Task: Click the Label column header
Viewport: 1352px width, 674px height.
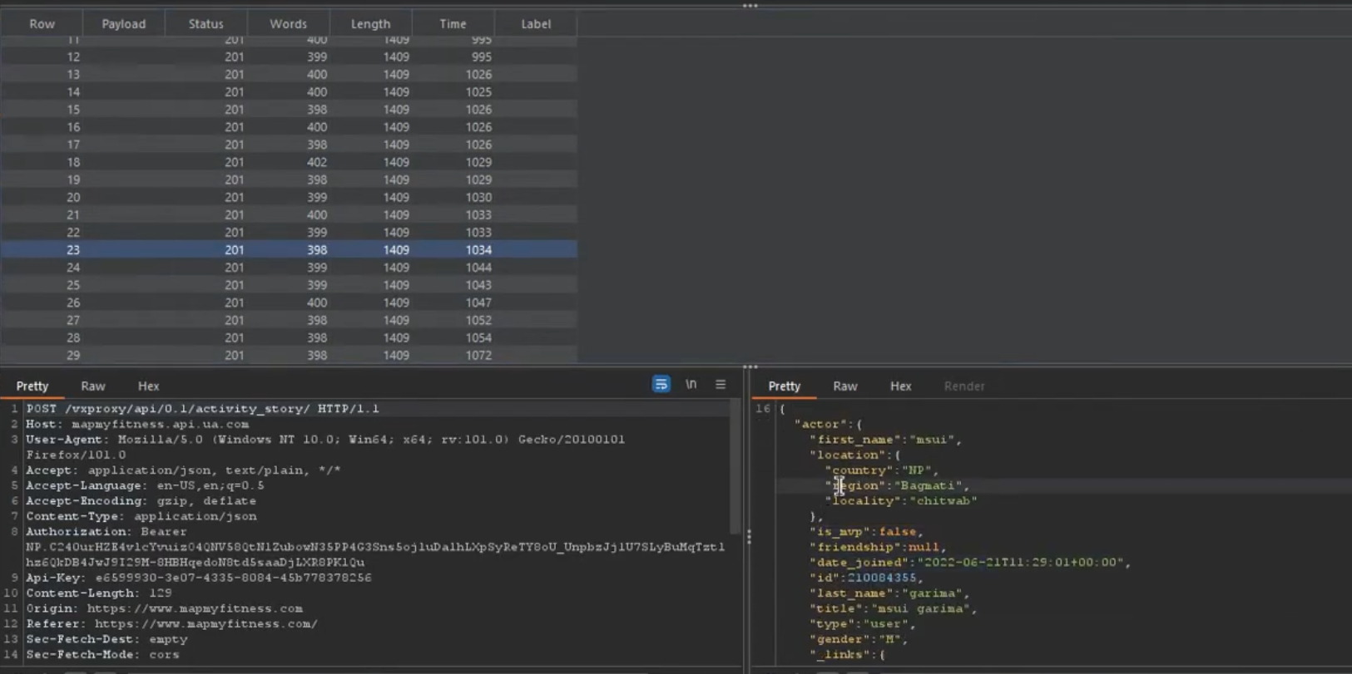Action: click(535, 24)
